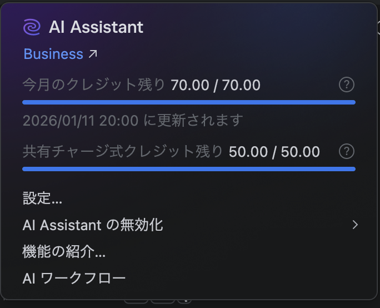Viewport: 380px width, 308px height.
Task: Click the 共有チャージ式クレジット残り label
Action: [x=123, y=151]
